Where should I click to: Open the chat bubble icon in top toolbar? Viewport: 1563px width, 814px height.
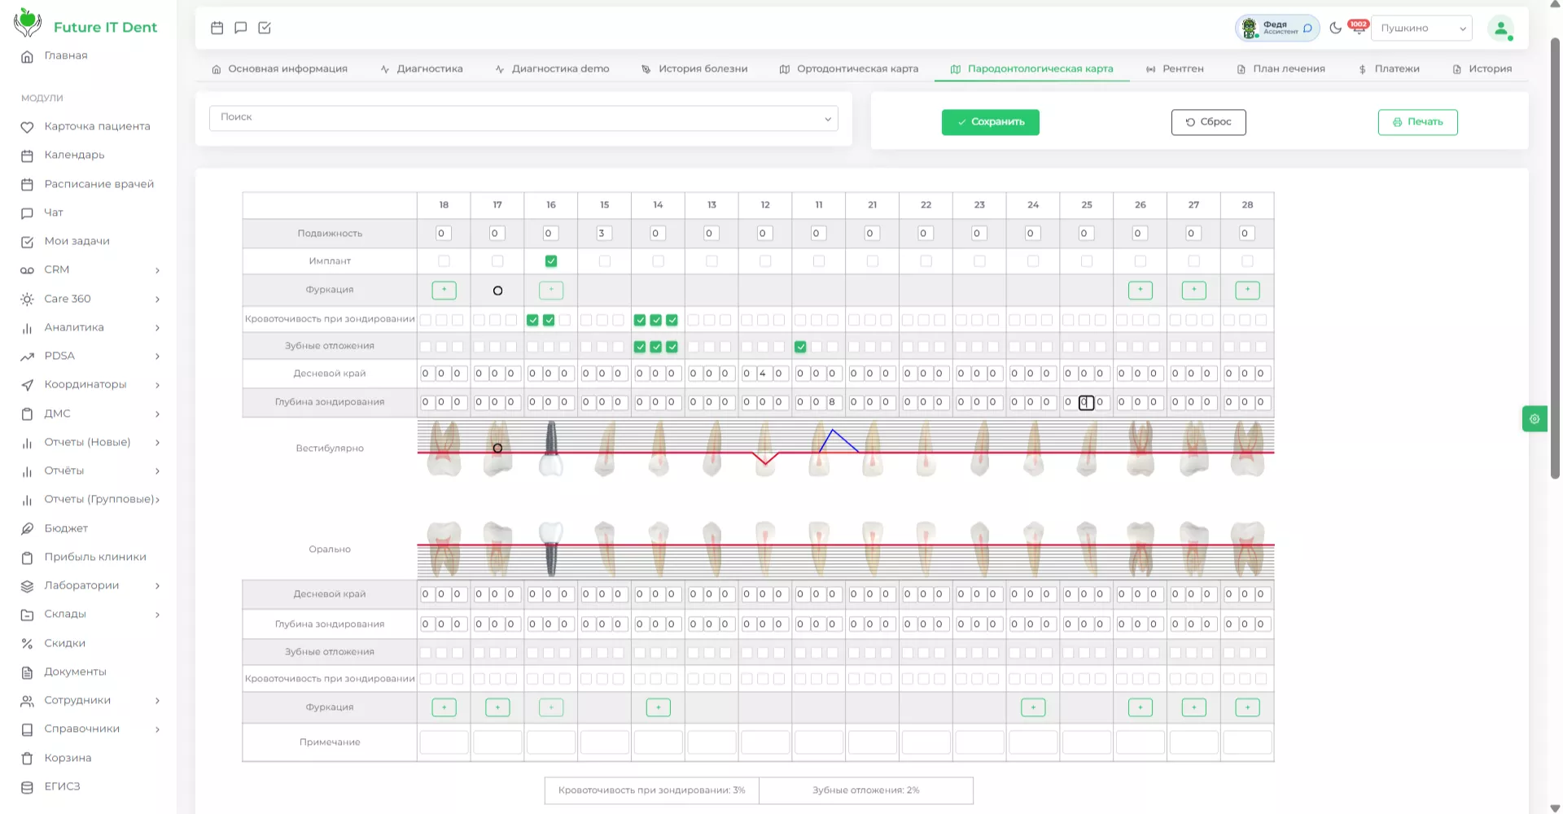click(241, 28)
